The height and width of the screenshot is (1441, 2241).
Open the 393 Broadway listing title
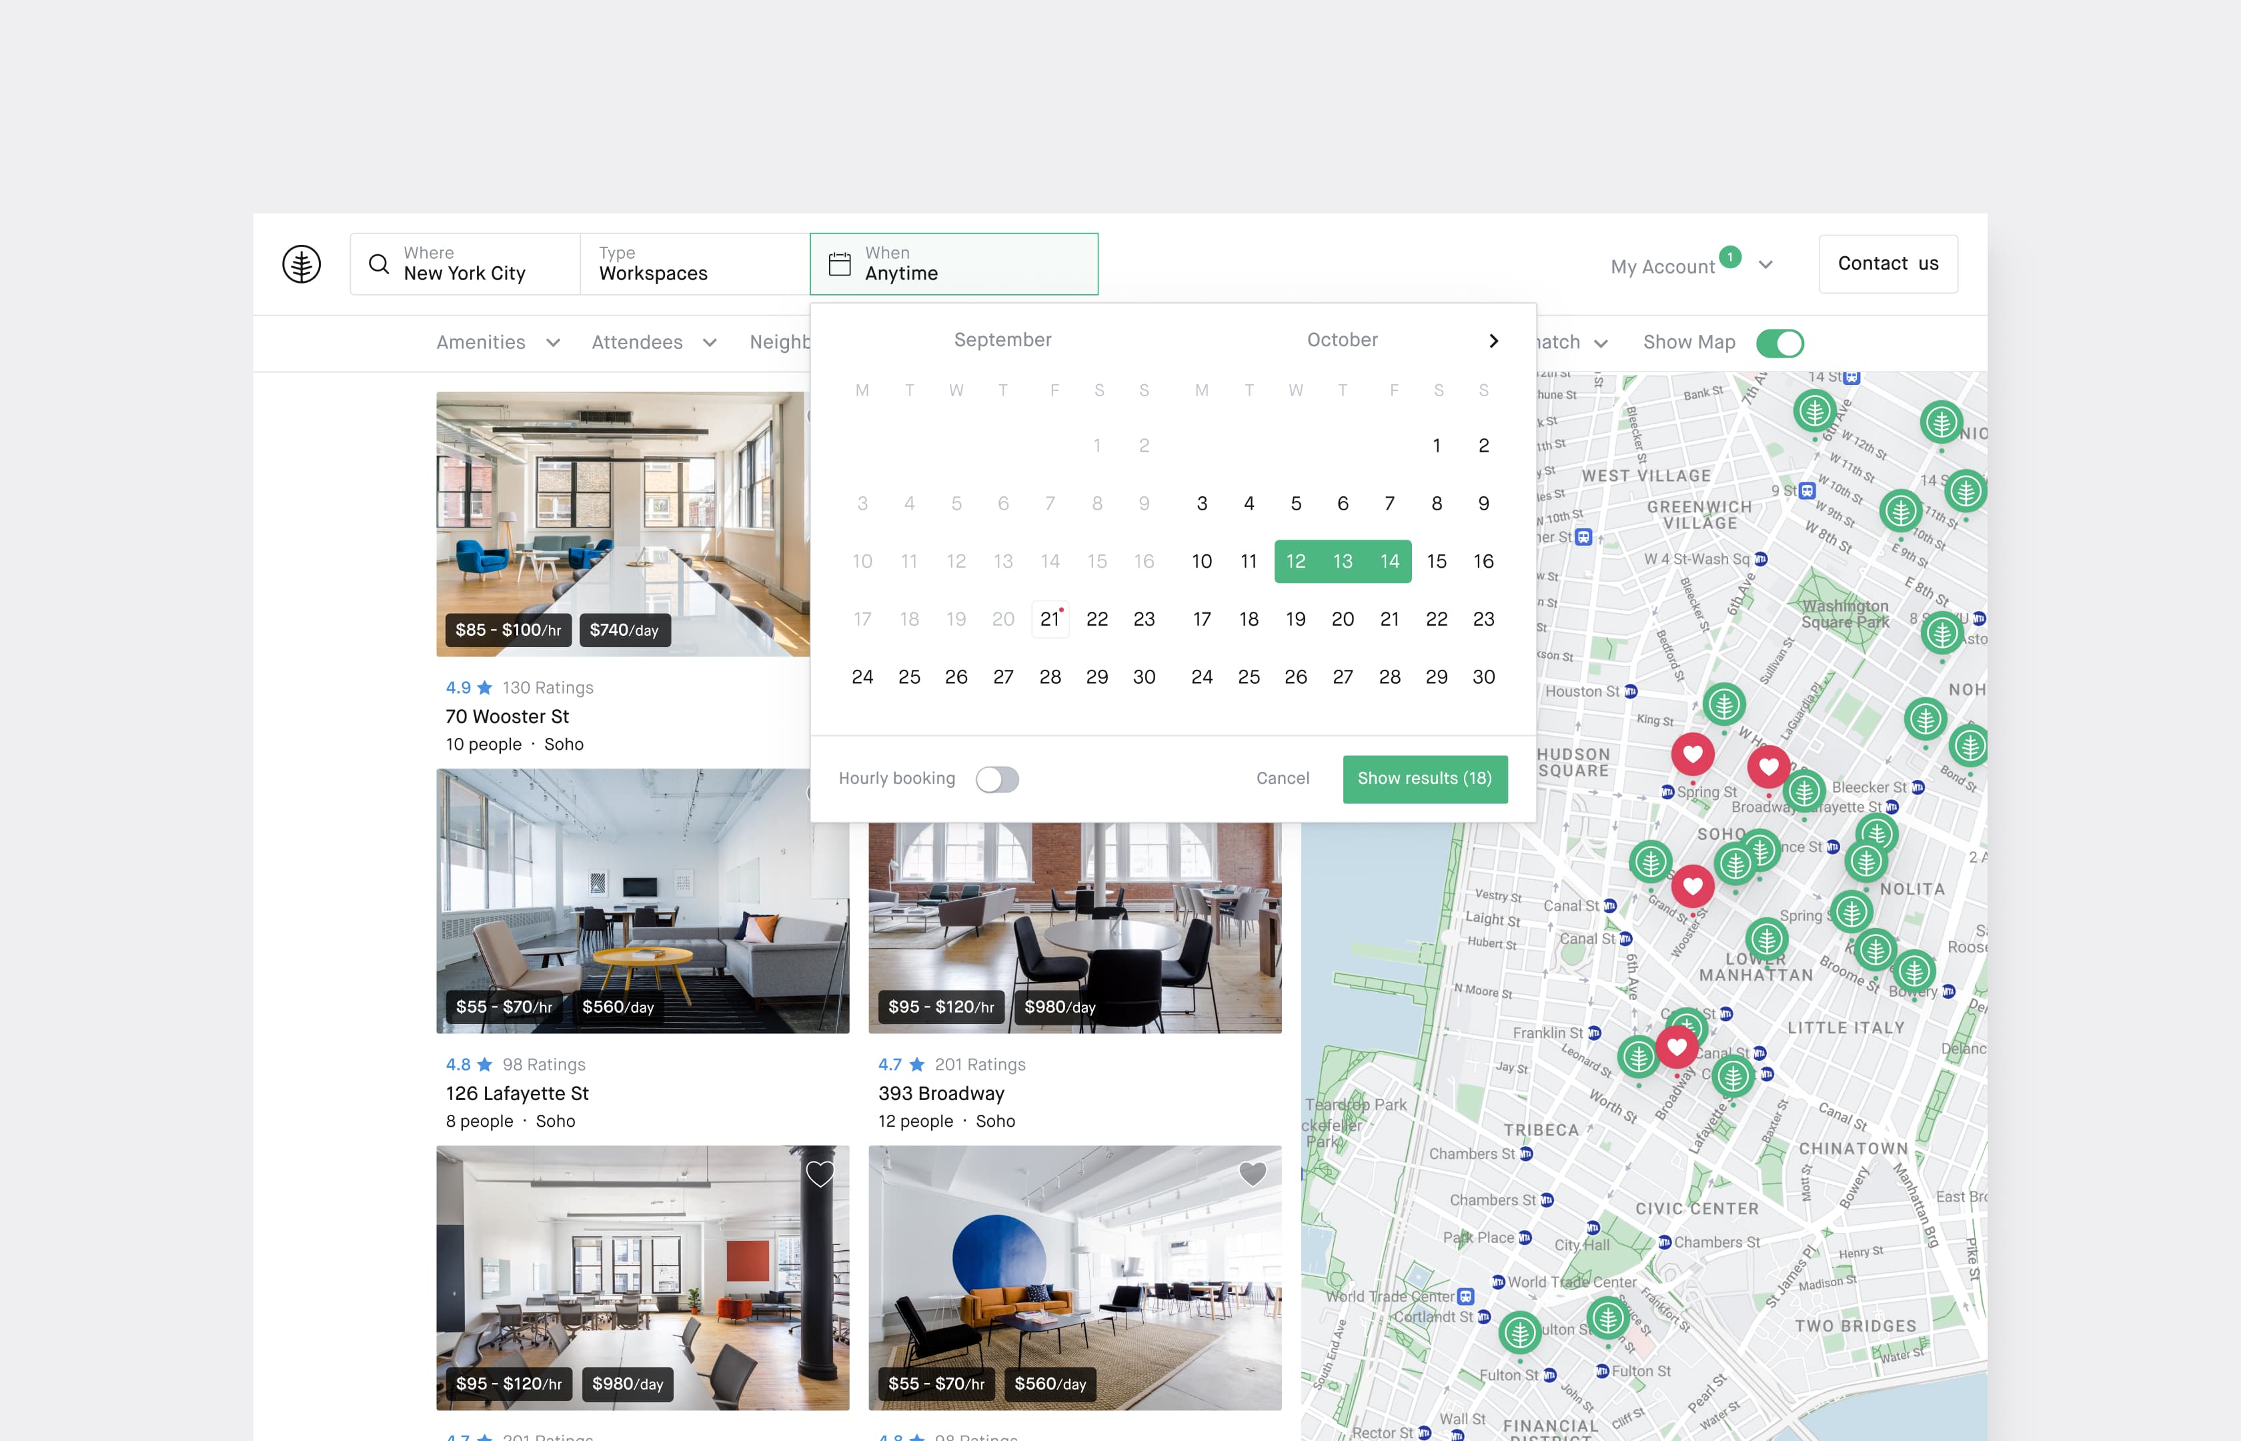point(941,1094)
